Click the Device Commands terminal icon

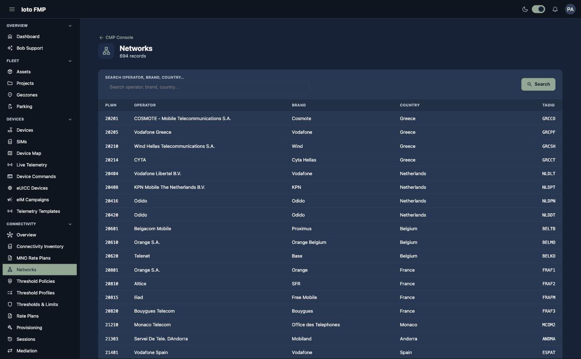click(x=10, y=176)
